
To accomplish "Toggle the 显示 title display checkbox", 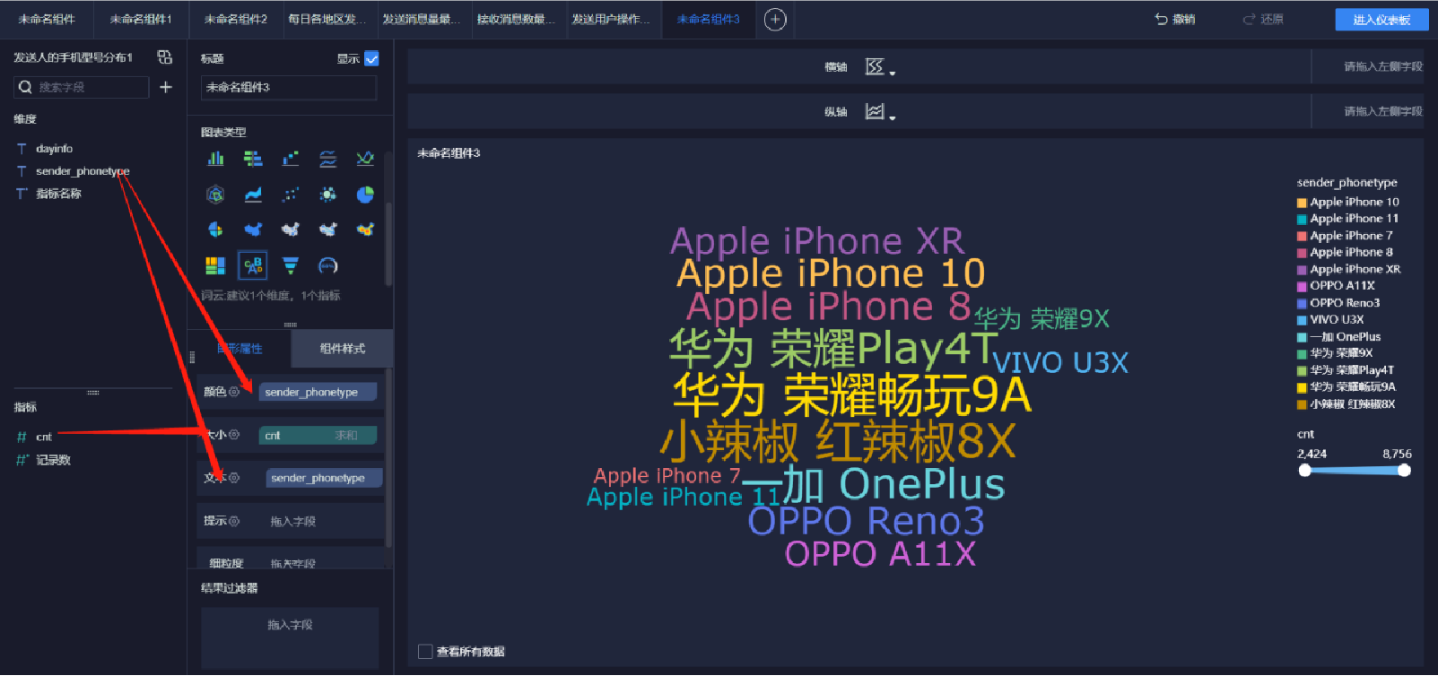I will (x=371, y=58).
